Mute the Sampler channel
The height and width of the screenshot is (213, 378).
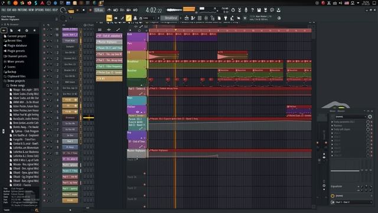coord(44,47)
